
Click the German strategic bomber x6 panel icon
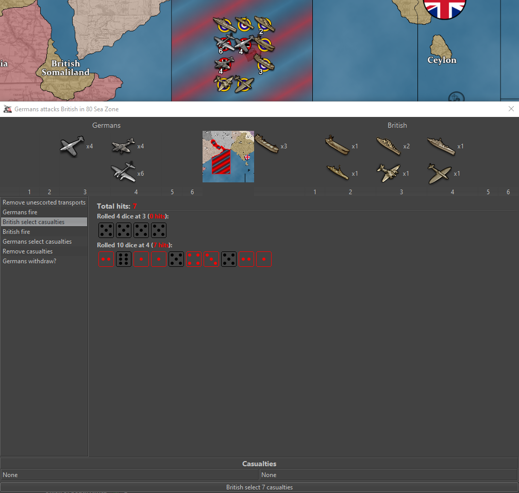click(123, 173)
